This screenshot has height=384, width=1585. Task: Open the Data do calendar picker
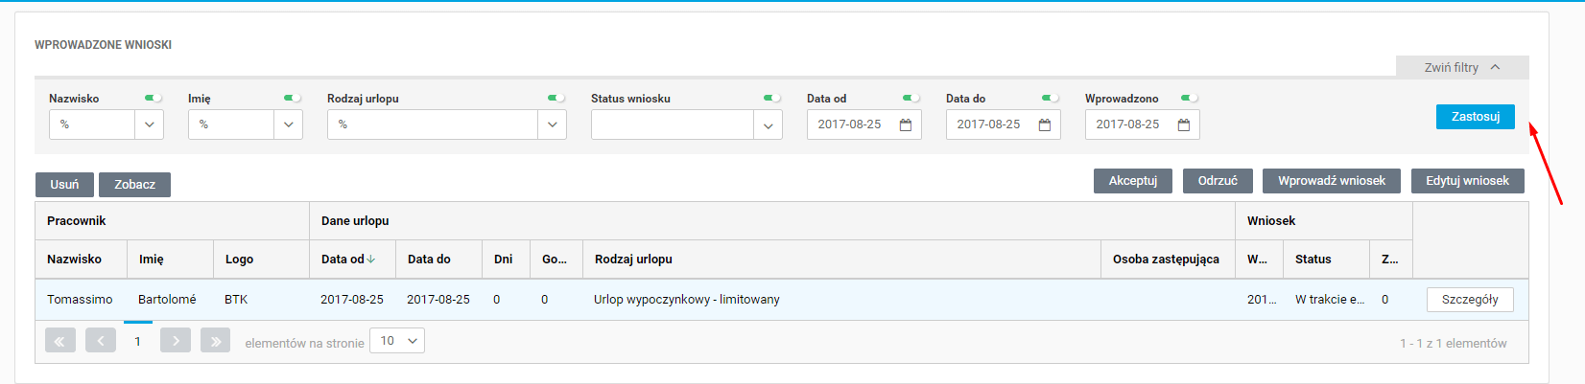click(1045, 124)
